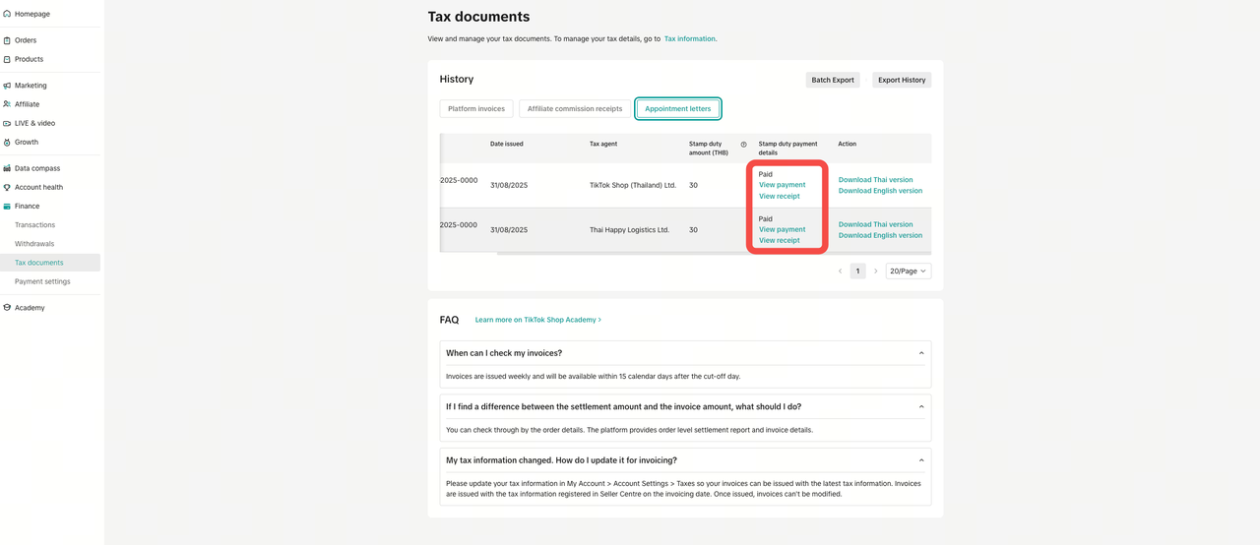Click the stamp duty amount help icon
The width and height of the screenshot is (1260, 545).
[x=743, y=145]
